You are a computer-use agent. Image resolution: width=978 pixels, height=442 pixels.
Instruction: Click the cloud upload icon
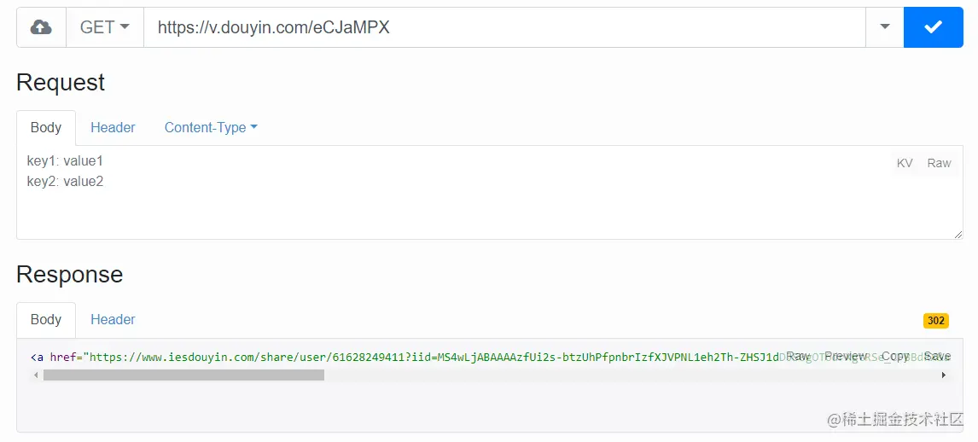(41, 27)
